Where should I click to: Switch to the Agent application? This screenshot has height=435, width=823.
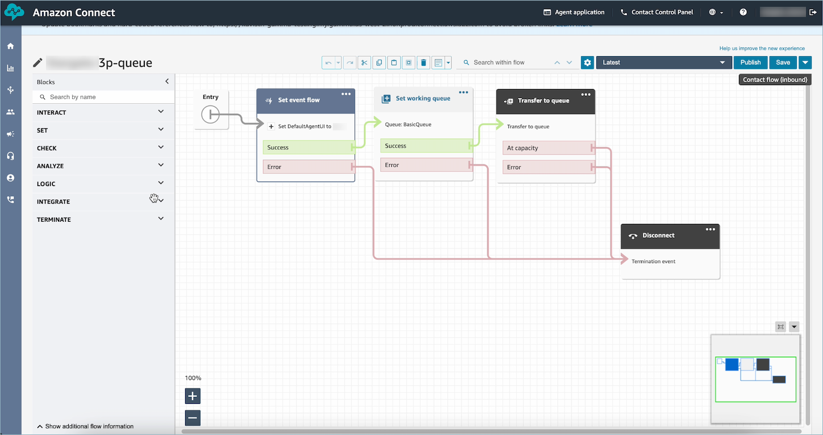[574, 12]
